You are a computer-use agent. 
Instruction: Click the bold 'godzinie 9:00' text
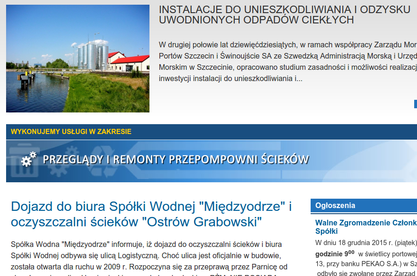tap(335, 254)
